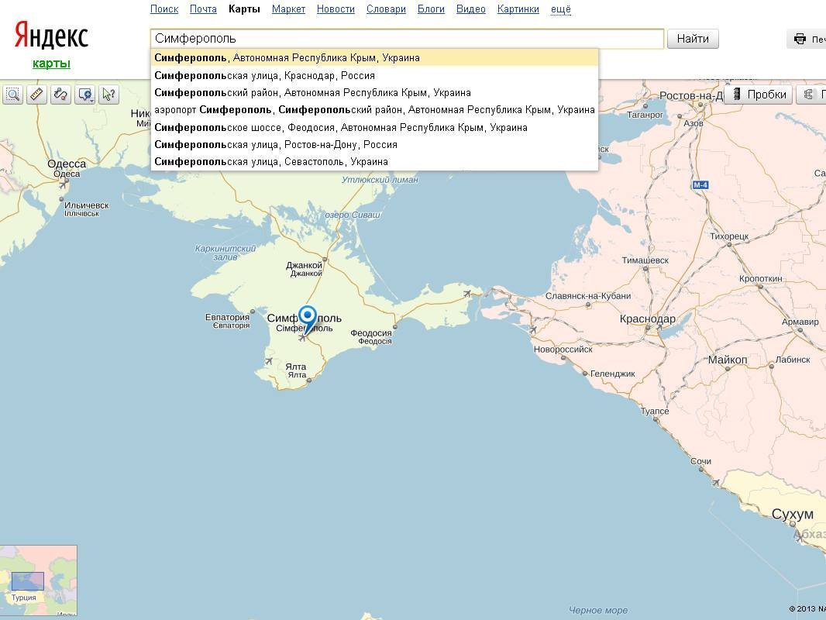Open the Новости tab

[336, 9]
